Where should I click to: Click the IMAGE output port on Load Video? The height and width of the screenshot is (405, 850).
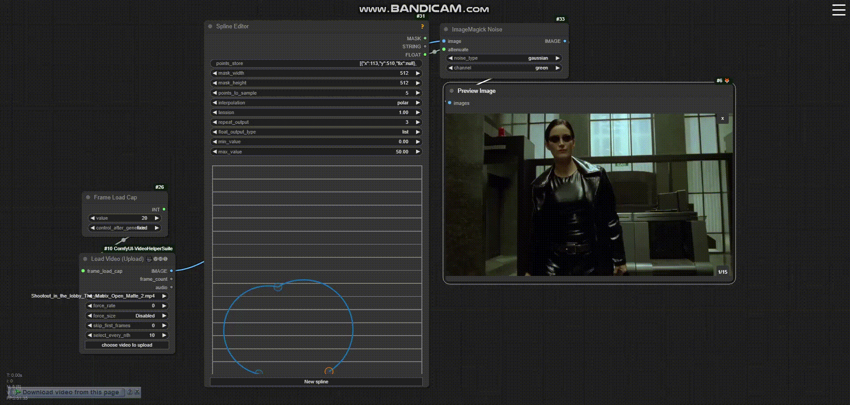pyautogui.click(x=171, y=271)
